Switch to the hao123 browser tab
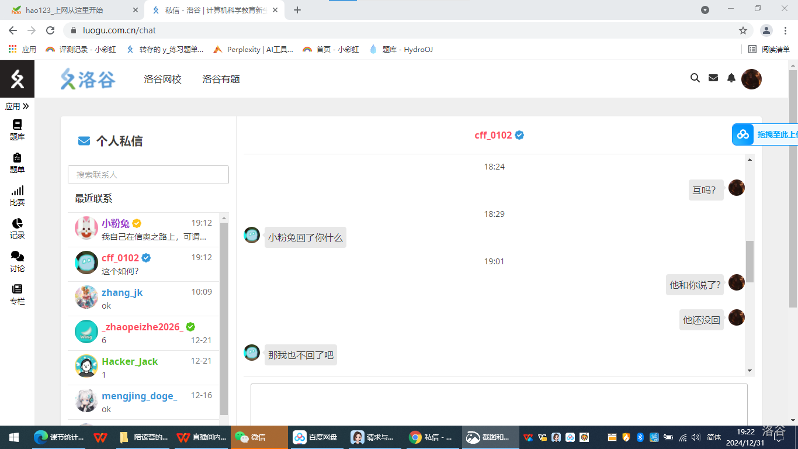The height and width of the screenshot is (449, 798). 70,10
